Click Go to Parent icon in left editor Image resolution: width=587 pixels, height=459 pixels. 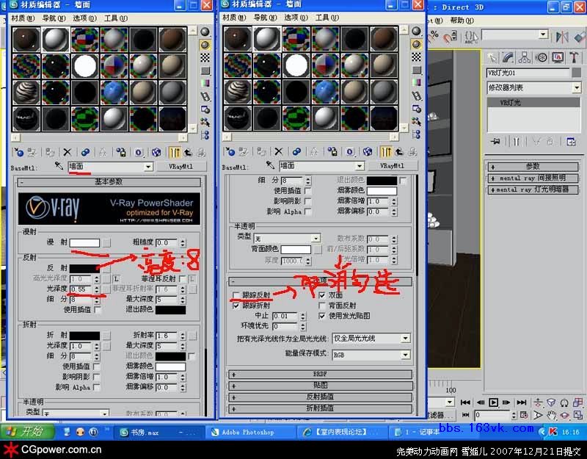click(x=188, y=152)
